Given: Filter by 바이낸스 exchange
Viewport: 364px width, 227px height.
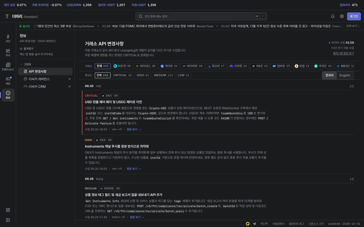Looking at the screenshot, I should point(146,66).
